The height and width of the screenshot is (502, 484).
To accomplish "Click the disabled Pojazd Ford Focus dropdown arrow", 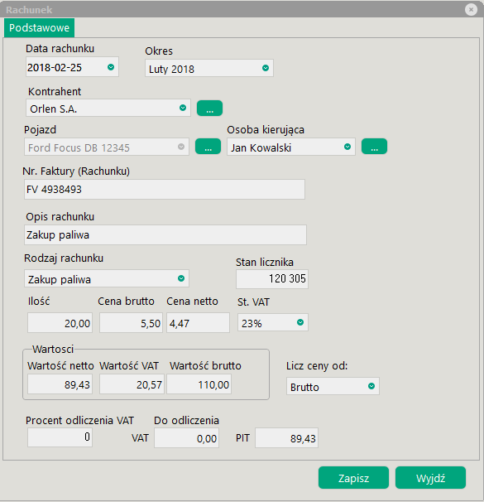I will 181,147.
